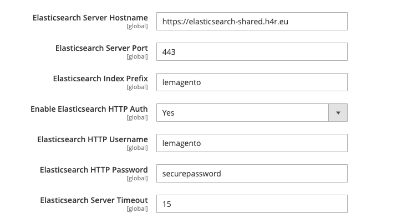
Task: Click the Elasticsearch Server Port label
Action: point(101,48)
